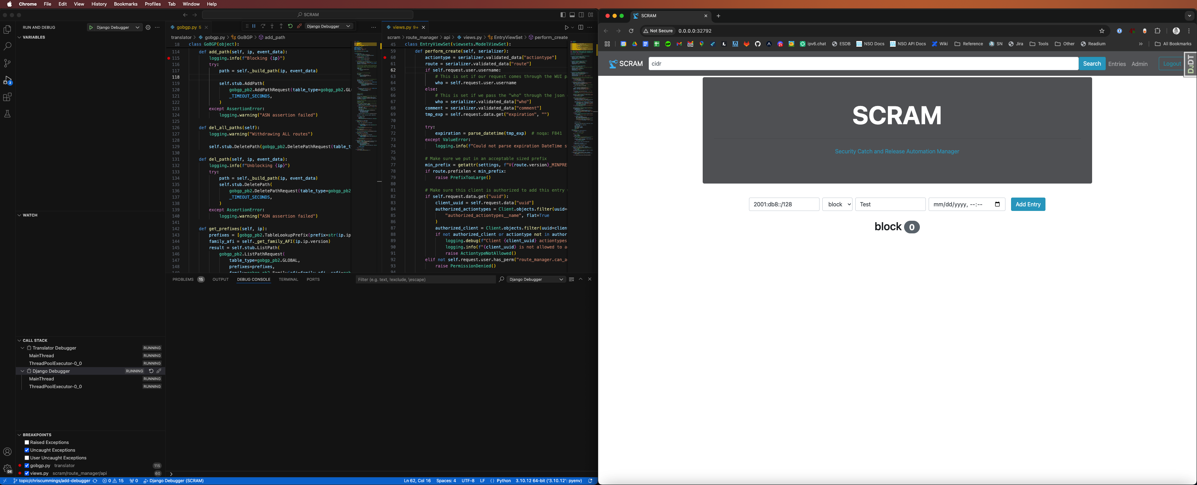Open the Gmail bookmark icon
The width and height of the screenshot is (1197, 485).
point(679,44)
